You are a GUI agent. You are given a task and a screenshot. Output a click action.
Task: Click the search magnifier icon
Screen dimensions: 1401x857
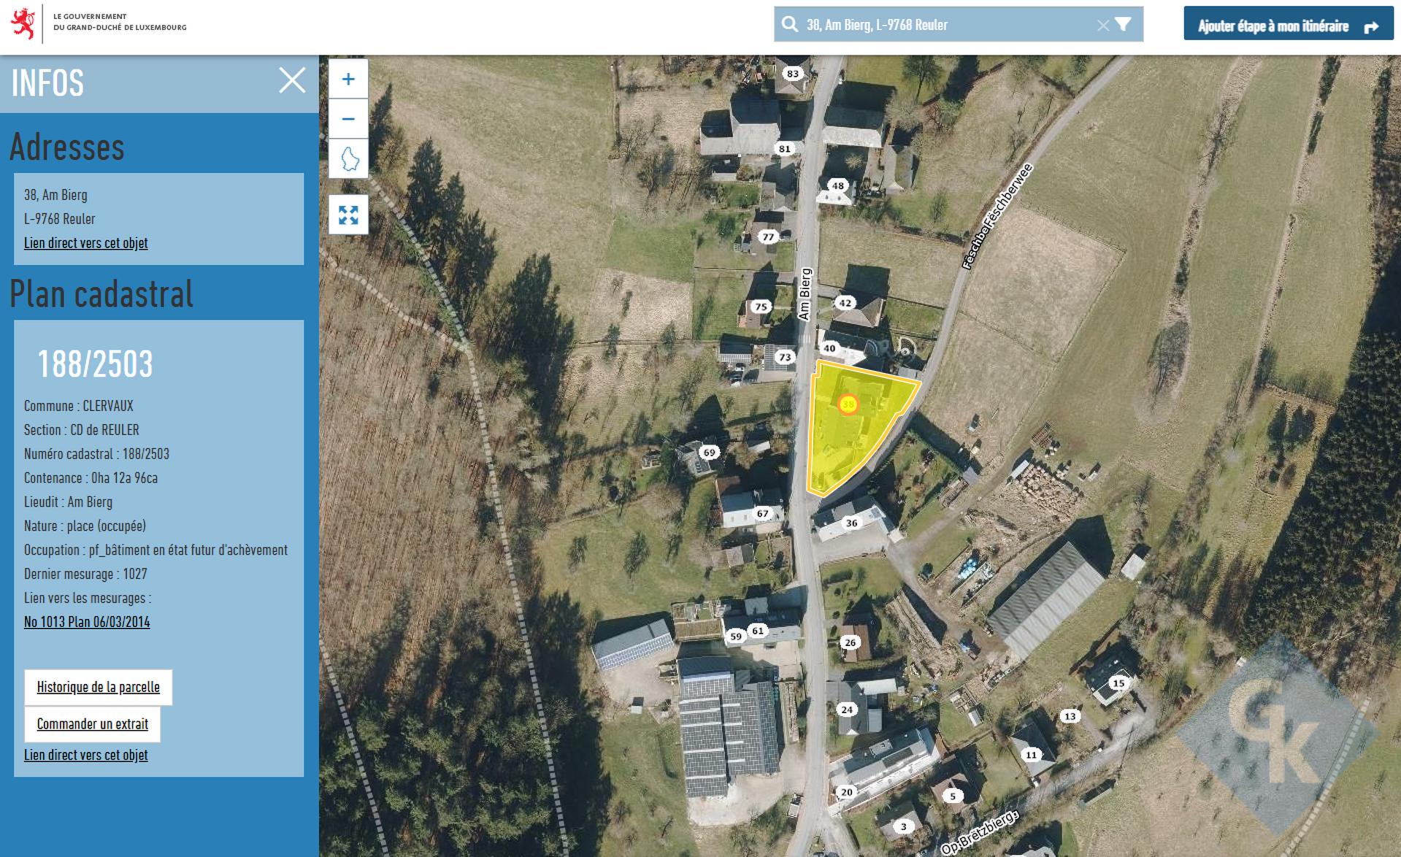click(789, 25)
